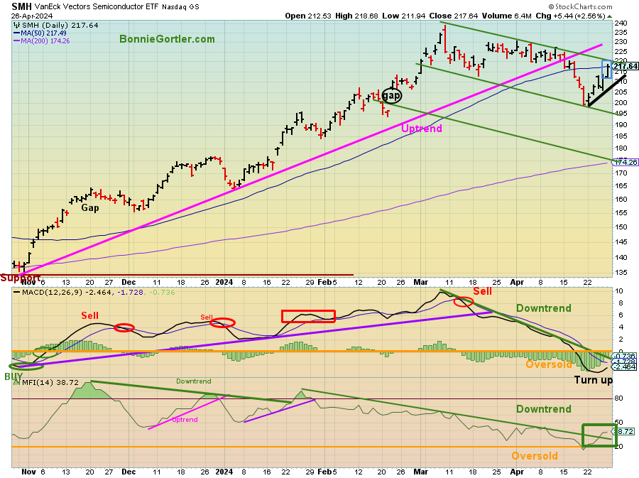Screen dimensions: 639x478
Task: Click the Volume 6.4M reading
Action: pyautogui.click(x=506, y=16)
